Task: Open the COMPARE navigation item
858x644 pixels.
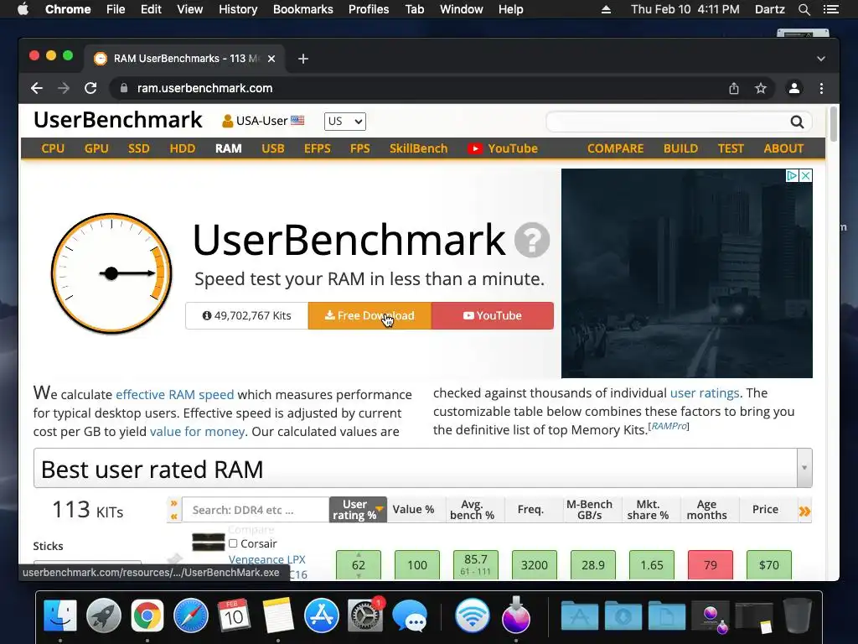Action: click(x=615, y=148)
